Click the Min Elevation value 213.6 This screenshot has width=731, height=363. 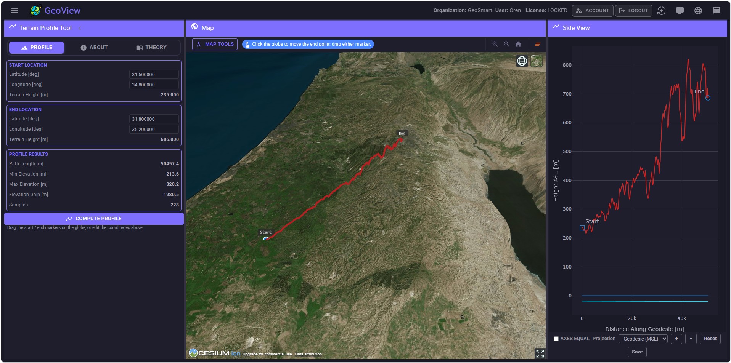(172, 174)
